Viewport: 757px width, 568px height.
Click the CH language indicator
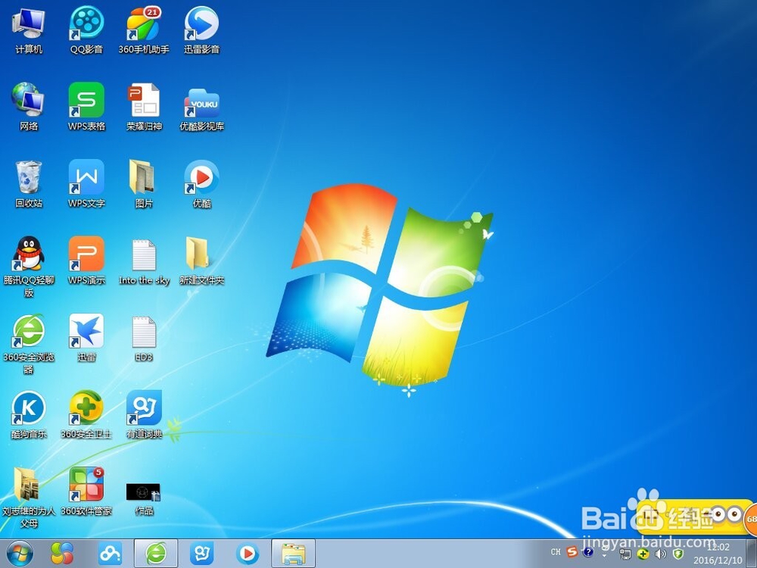click(x=556, y=551)
